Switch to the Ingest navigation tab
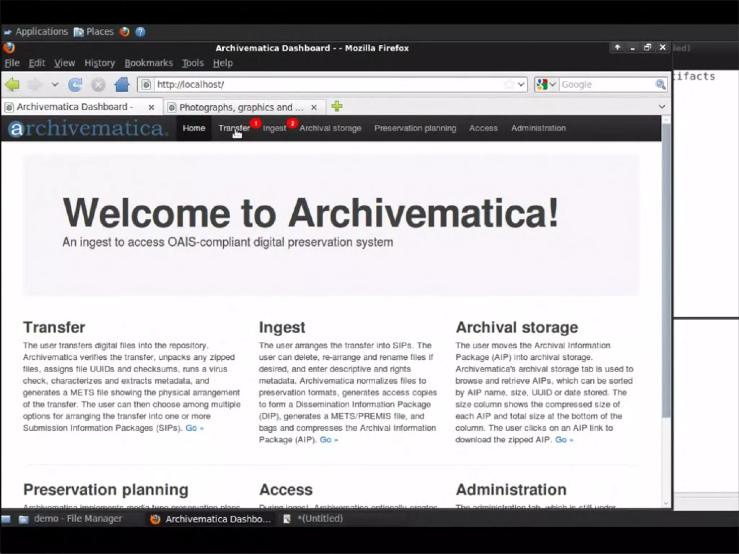Viewport: 739px width, 554px height. [x=274, y=128]
